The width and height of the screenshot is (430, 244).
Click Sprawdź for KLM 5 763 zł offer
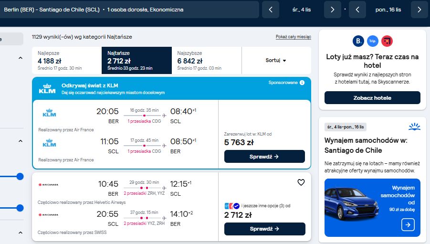tap(264, 157)
